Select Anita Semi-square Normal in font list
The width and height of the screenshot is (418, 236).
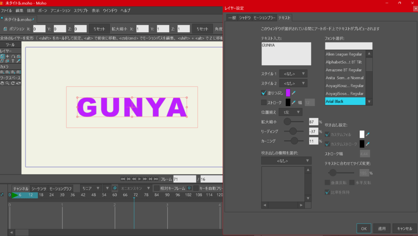345,77
